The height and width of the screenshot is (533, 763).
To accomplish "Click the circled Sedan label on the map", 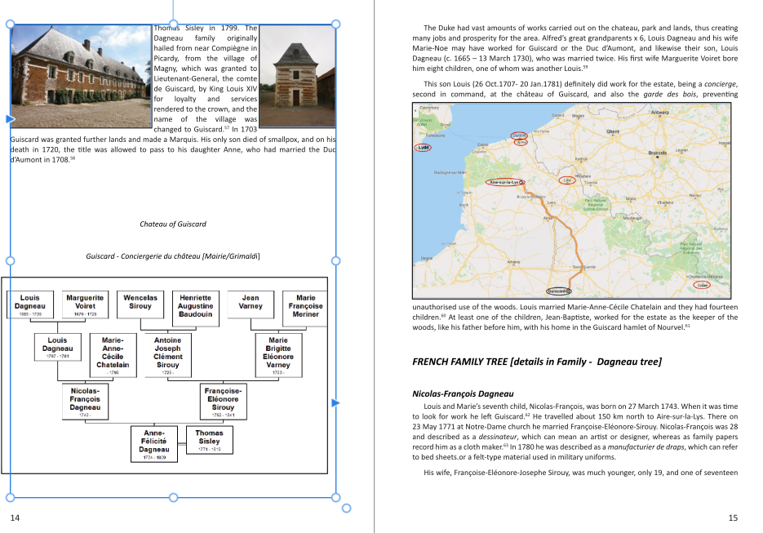I will [702, 285].
